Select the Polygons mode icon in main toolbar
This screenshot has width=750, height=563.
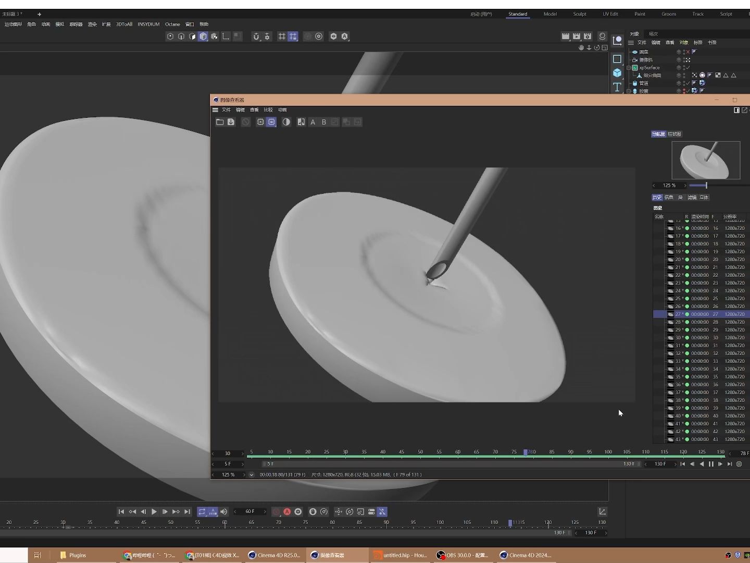click(192, 36)
